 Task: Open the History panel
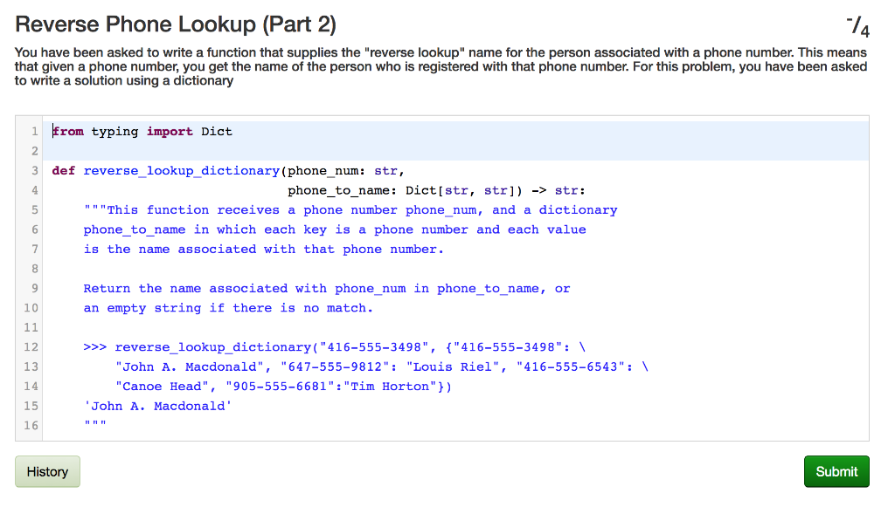pos(46,471)
